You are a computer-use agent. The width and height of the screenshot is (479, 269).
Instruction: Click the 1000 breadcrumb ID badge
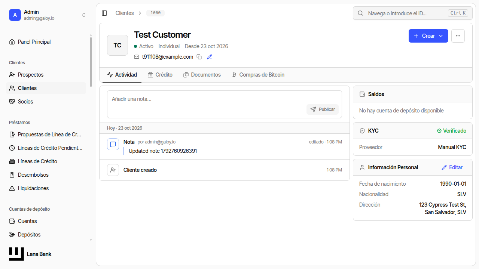coord(156,13)
